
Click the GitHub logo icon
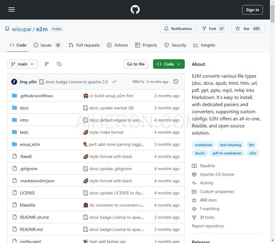coord(135,10)
